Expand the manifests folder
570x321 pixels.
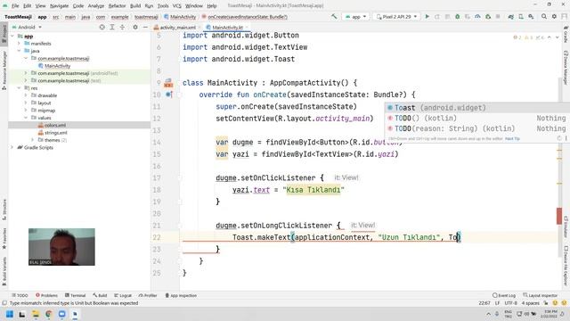pyautogui.click(x=19, y=44)
